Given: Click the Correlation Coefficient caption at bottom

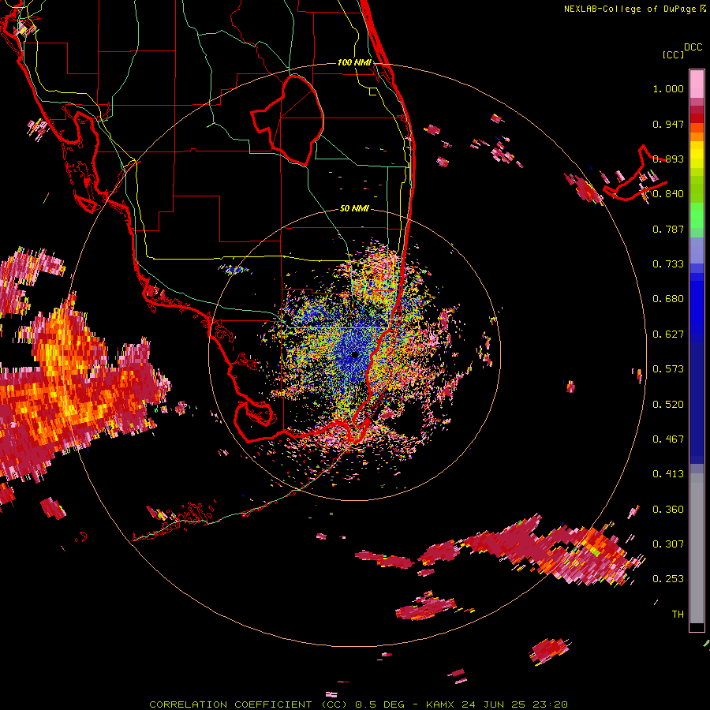Looking at the screenshot, I should coord(358,704).
